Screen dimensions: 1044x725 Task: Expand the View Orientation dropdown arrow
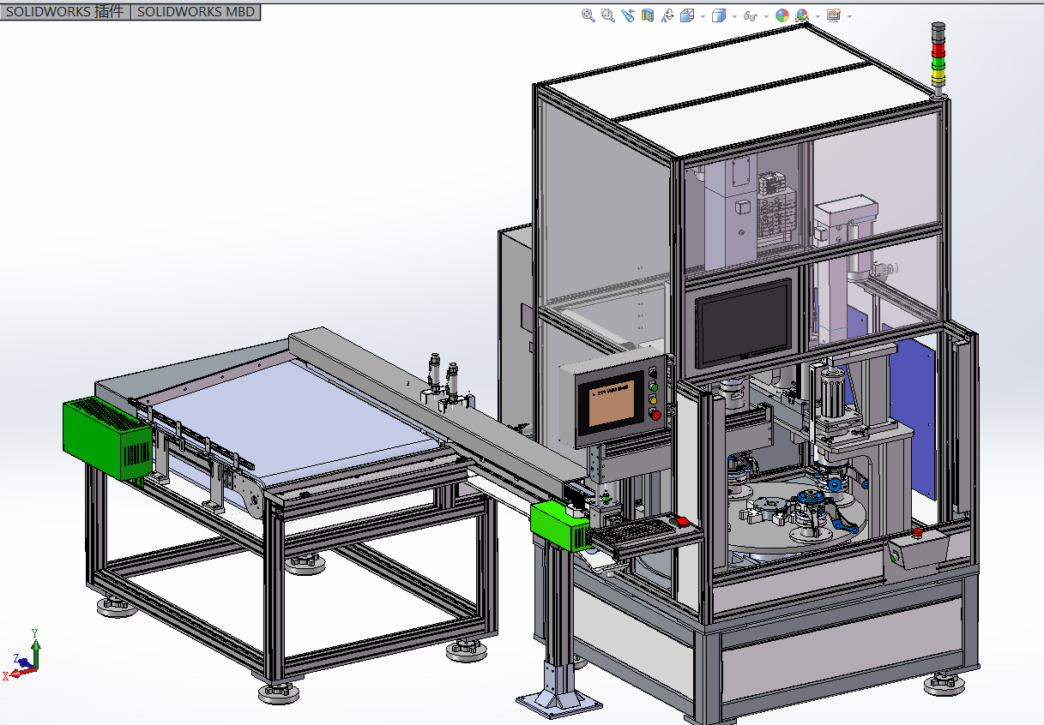point(702,15)
